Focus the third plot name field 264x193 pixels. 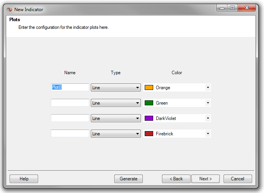pyautogui.click(x=70, y=118)
